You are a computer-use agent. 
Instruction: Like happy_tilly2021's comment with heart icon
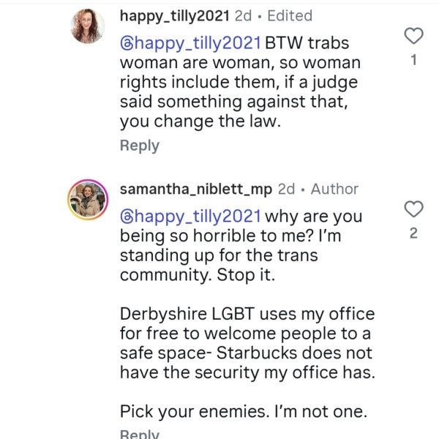pos(413,36)
